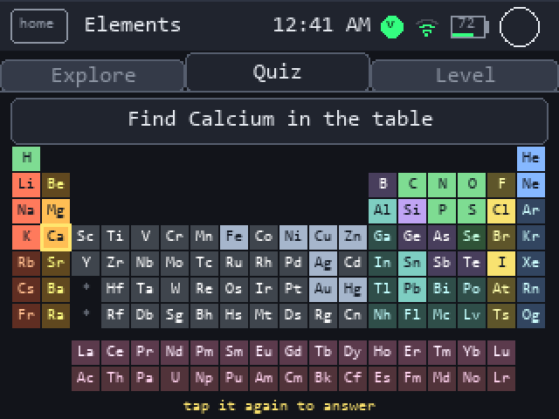Choose the Lu lutetium cell
Screen dimensions: 559x419
coord(501,353)
